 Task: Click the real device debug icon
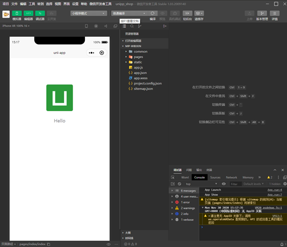[x=175, y=13]
